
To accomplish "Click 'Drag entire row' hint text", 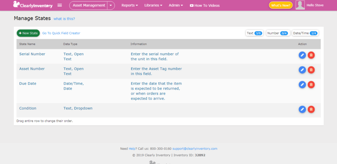I will [x=45, y=121].
